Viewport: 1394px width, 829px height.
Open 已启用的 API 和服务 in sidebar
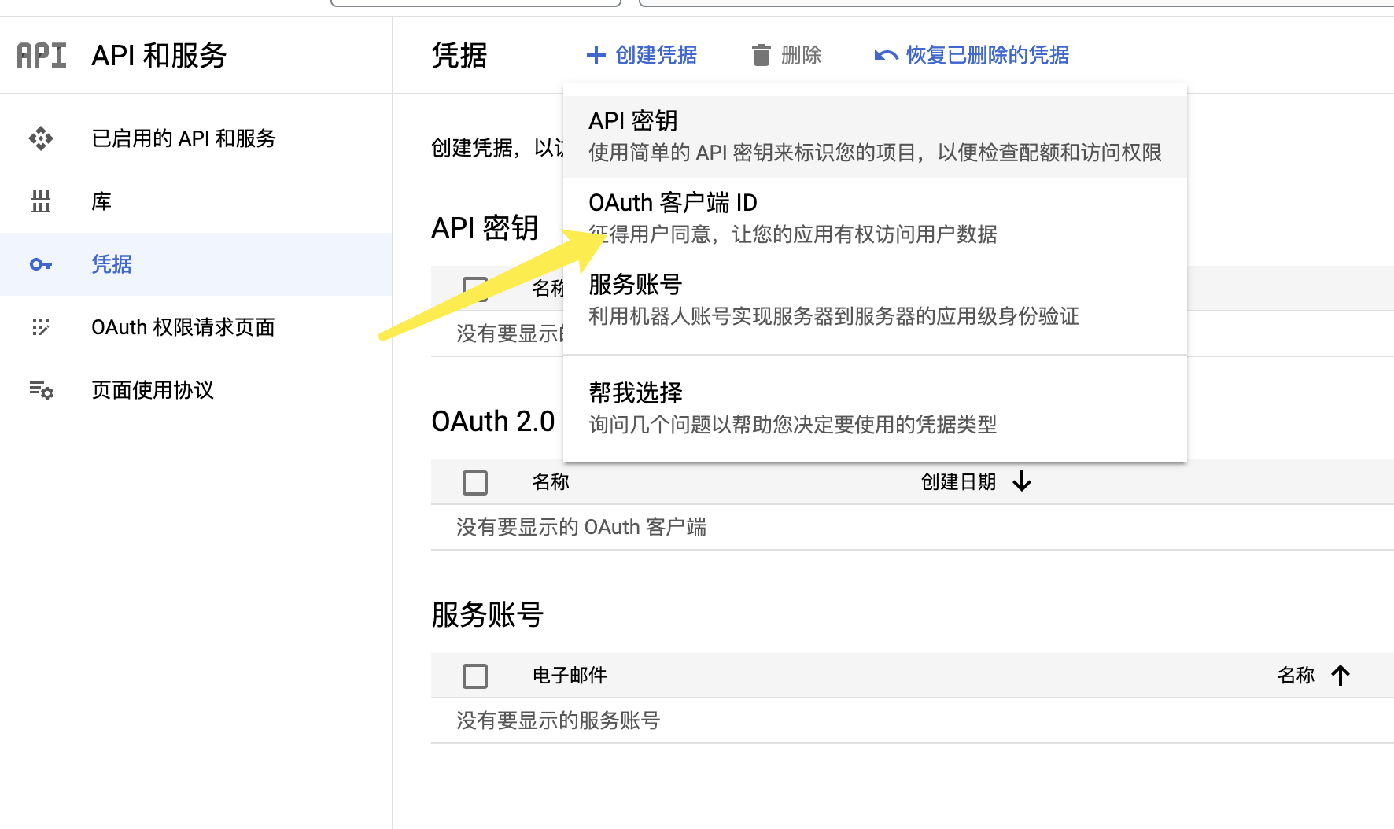(196, 138)
